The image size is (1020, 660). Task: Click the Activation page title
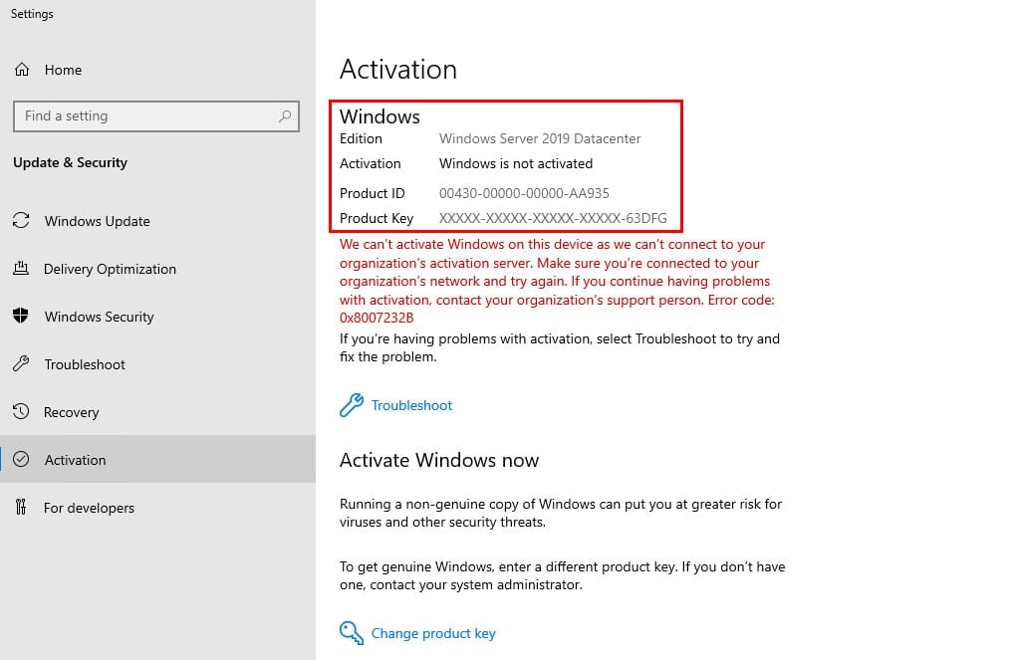398,70
